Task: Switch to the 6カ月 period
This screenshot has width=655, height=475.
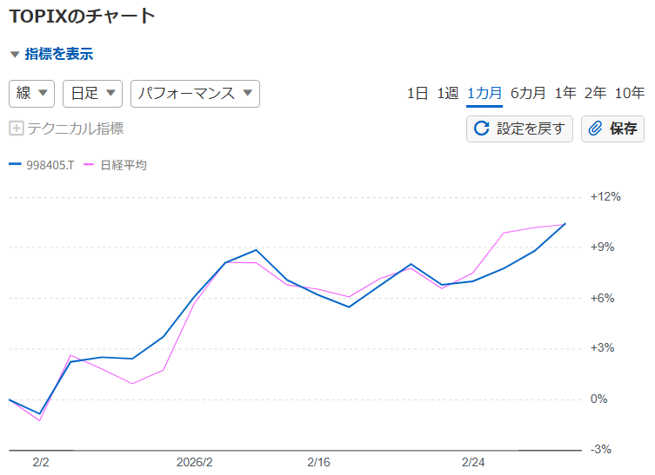Action: click(528, 93)
